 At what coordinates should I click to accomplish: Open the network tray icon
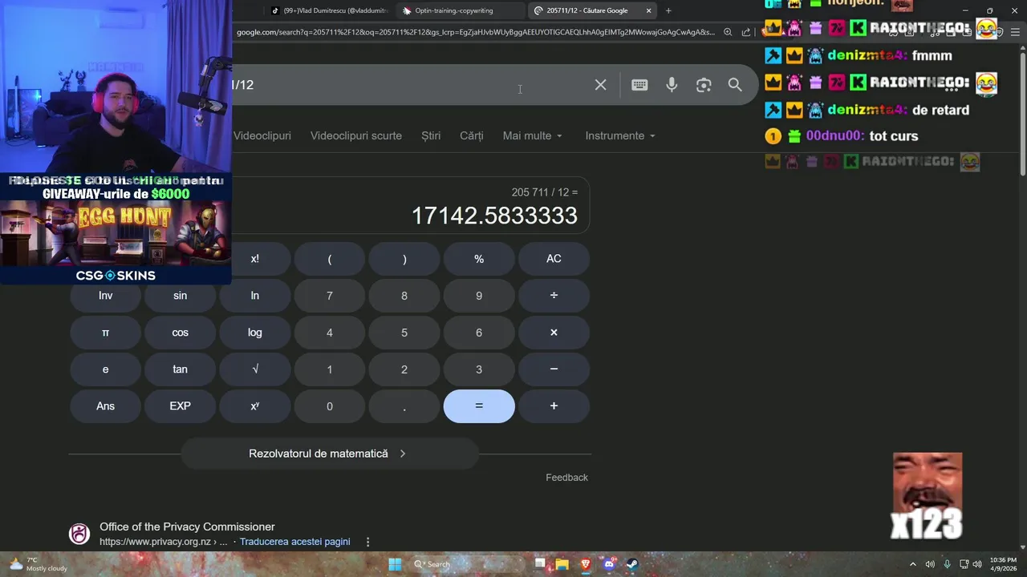tap(964, 564)
